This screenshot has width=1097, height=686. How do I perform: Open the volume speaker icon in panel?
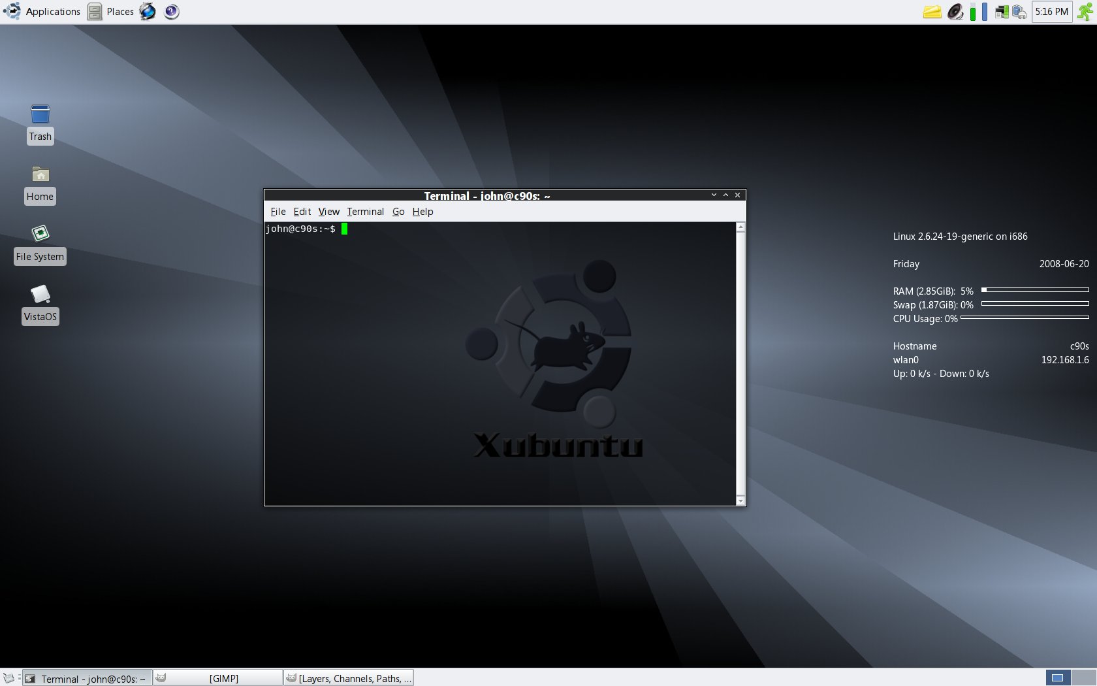tap(955, 12)
